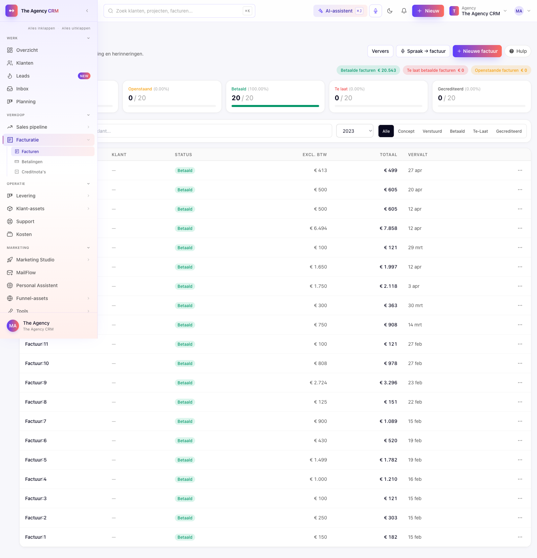Click Alles inklappen link

tap(41, 28)
